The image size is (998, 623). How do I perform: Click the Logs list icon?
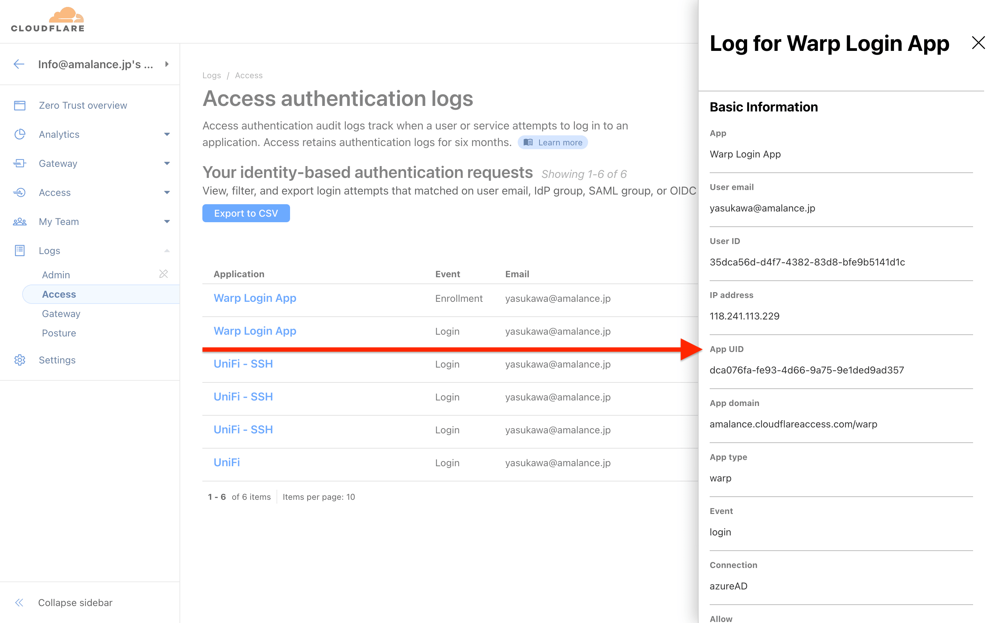coord(20,251)
